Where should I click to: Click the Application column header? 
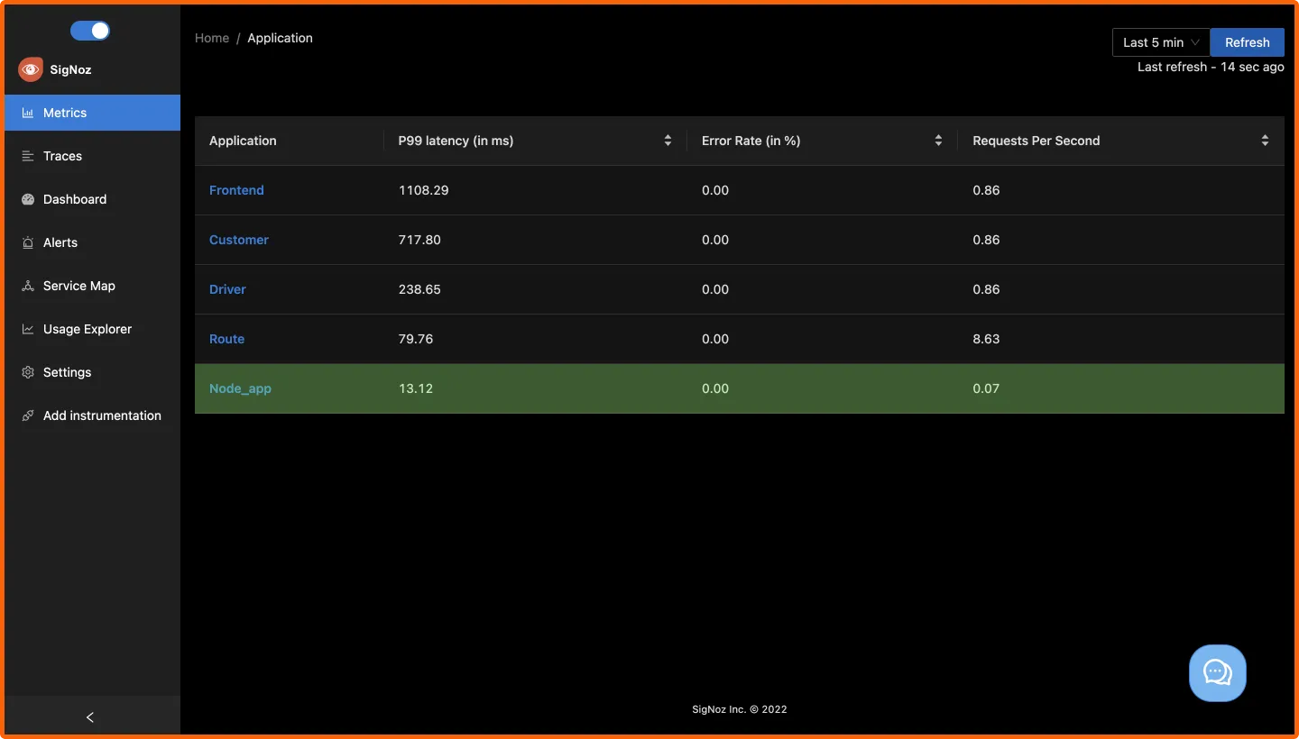point(243,141)
